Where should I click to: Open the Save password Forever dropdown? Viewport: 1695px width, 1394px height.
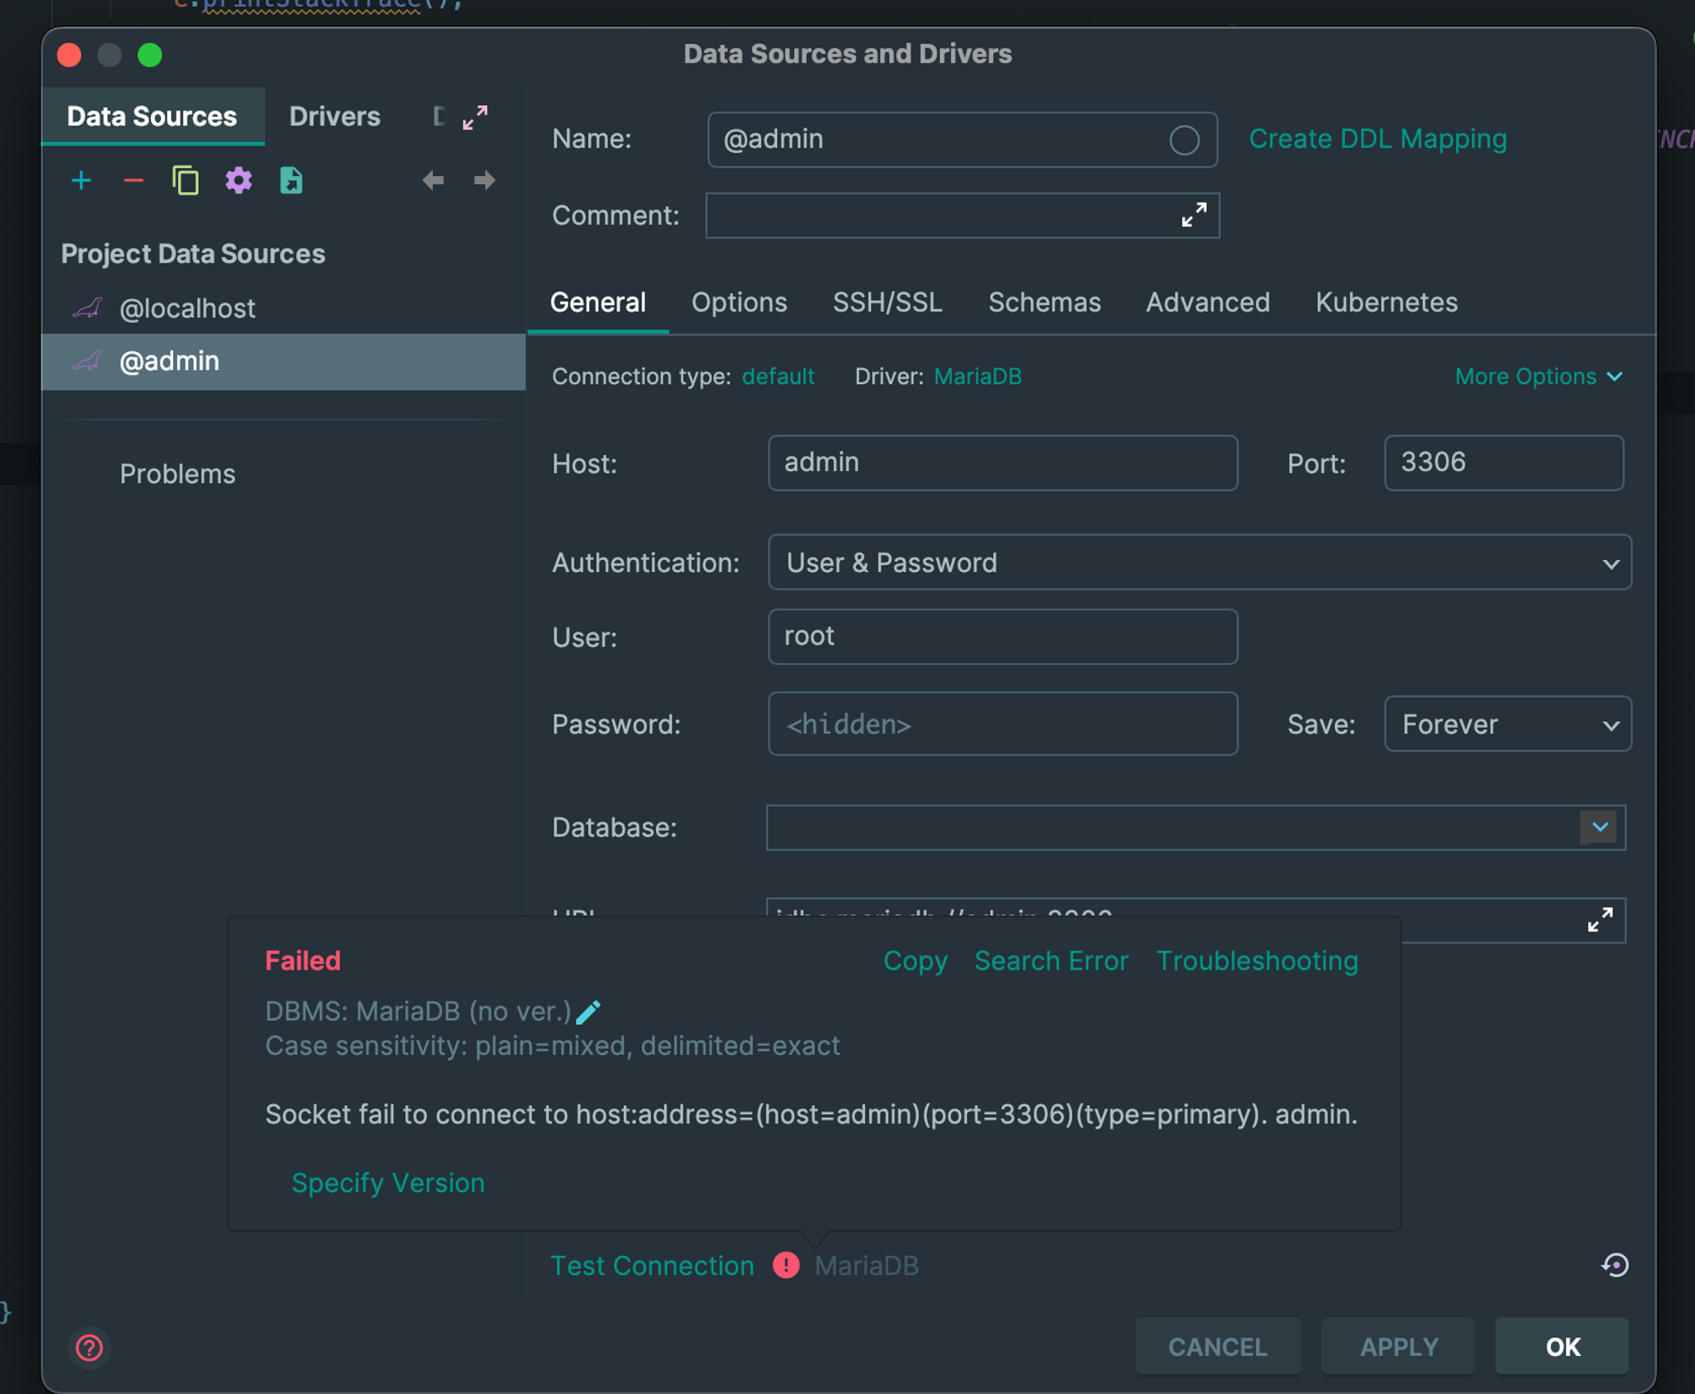pyautogui.click(x=1508, y=724)
